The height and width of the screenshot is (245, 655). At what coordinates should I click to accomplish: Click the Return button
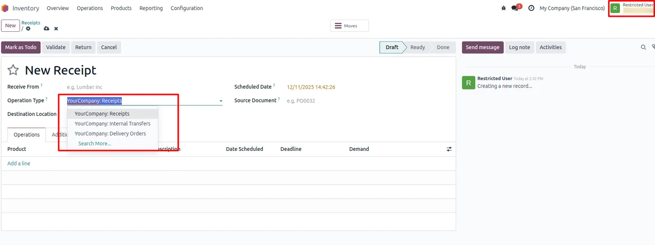83,47
